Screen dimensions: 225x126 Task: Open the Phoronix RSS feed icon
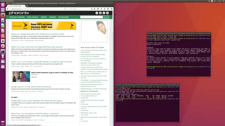tap(107, 13)
